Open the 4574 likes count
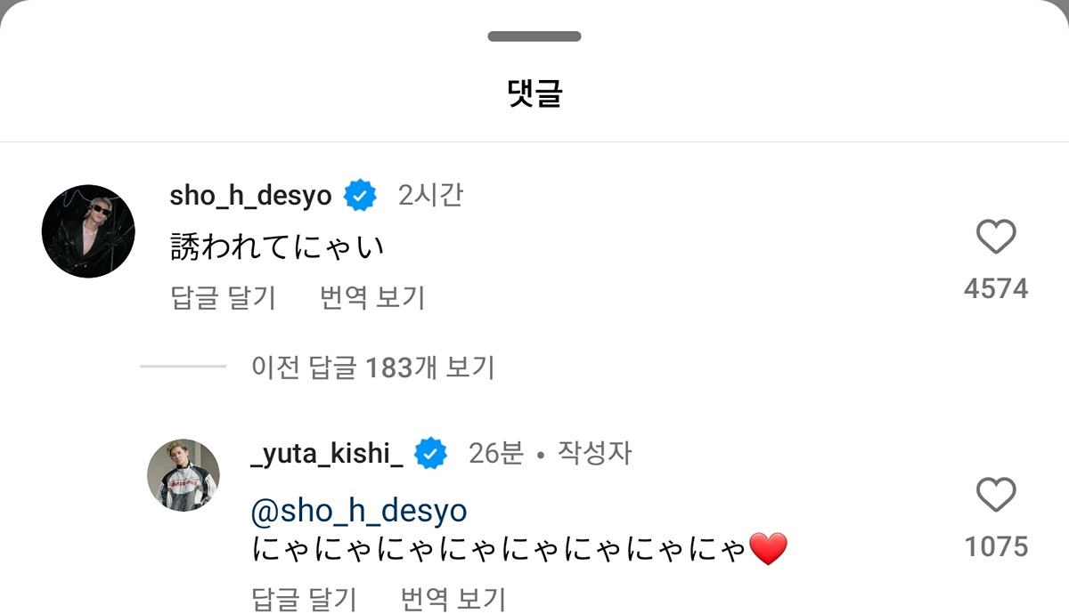 (x=996, y=288)
